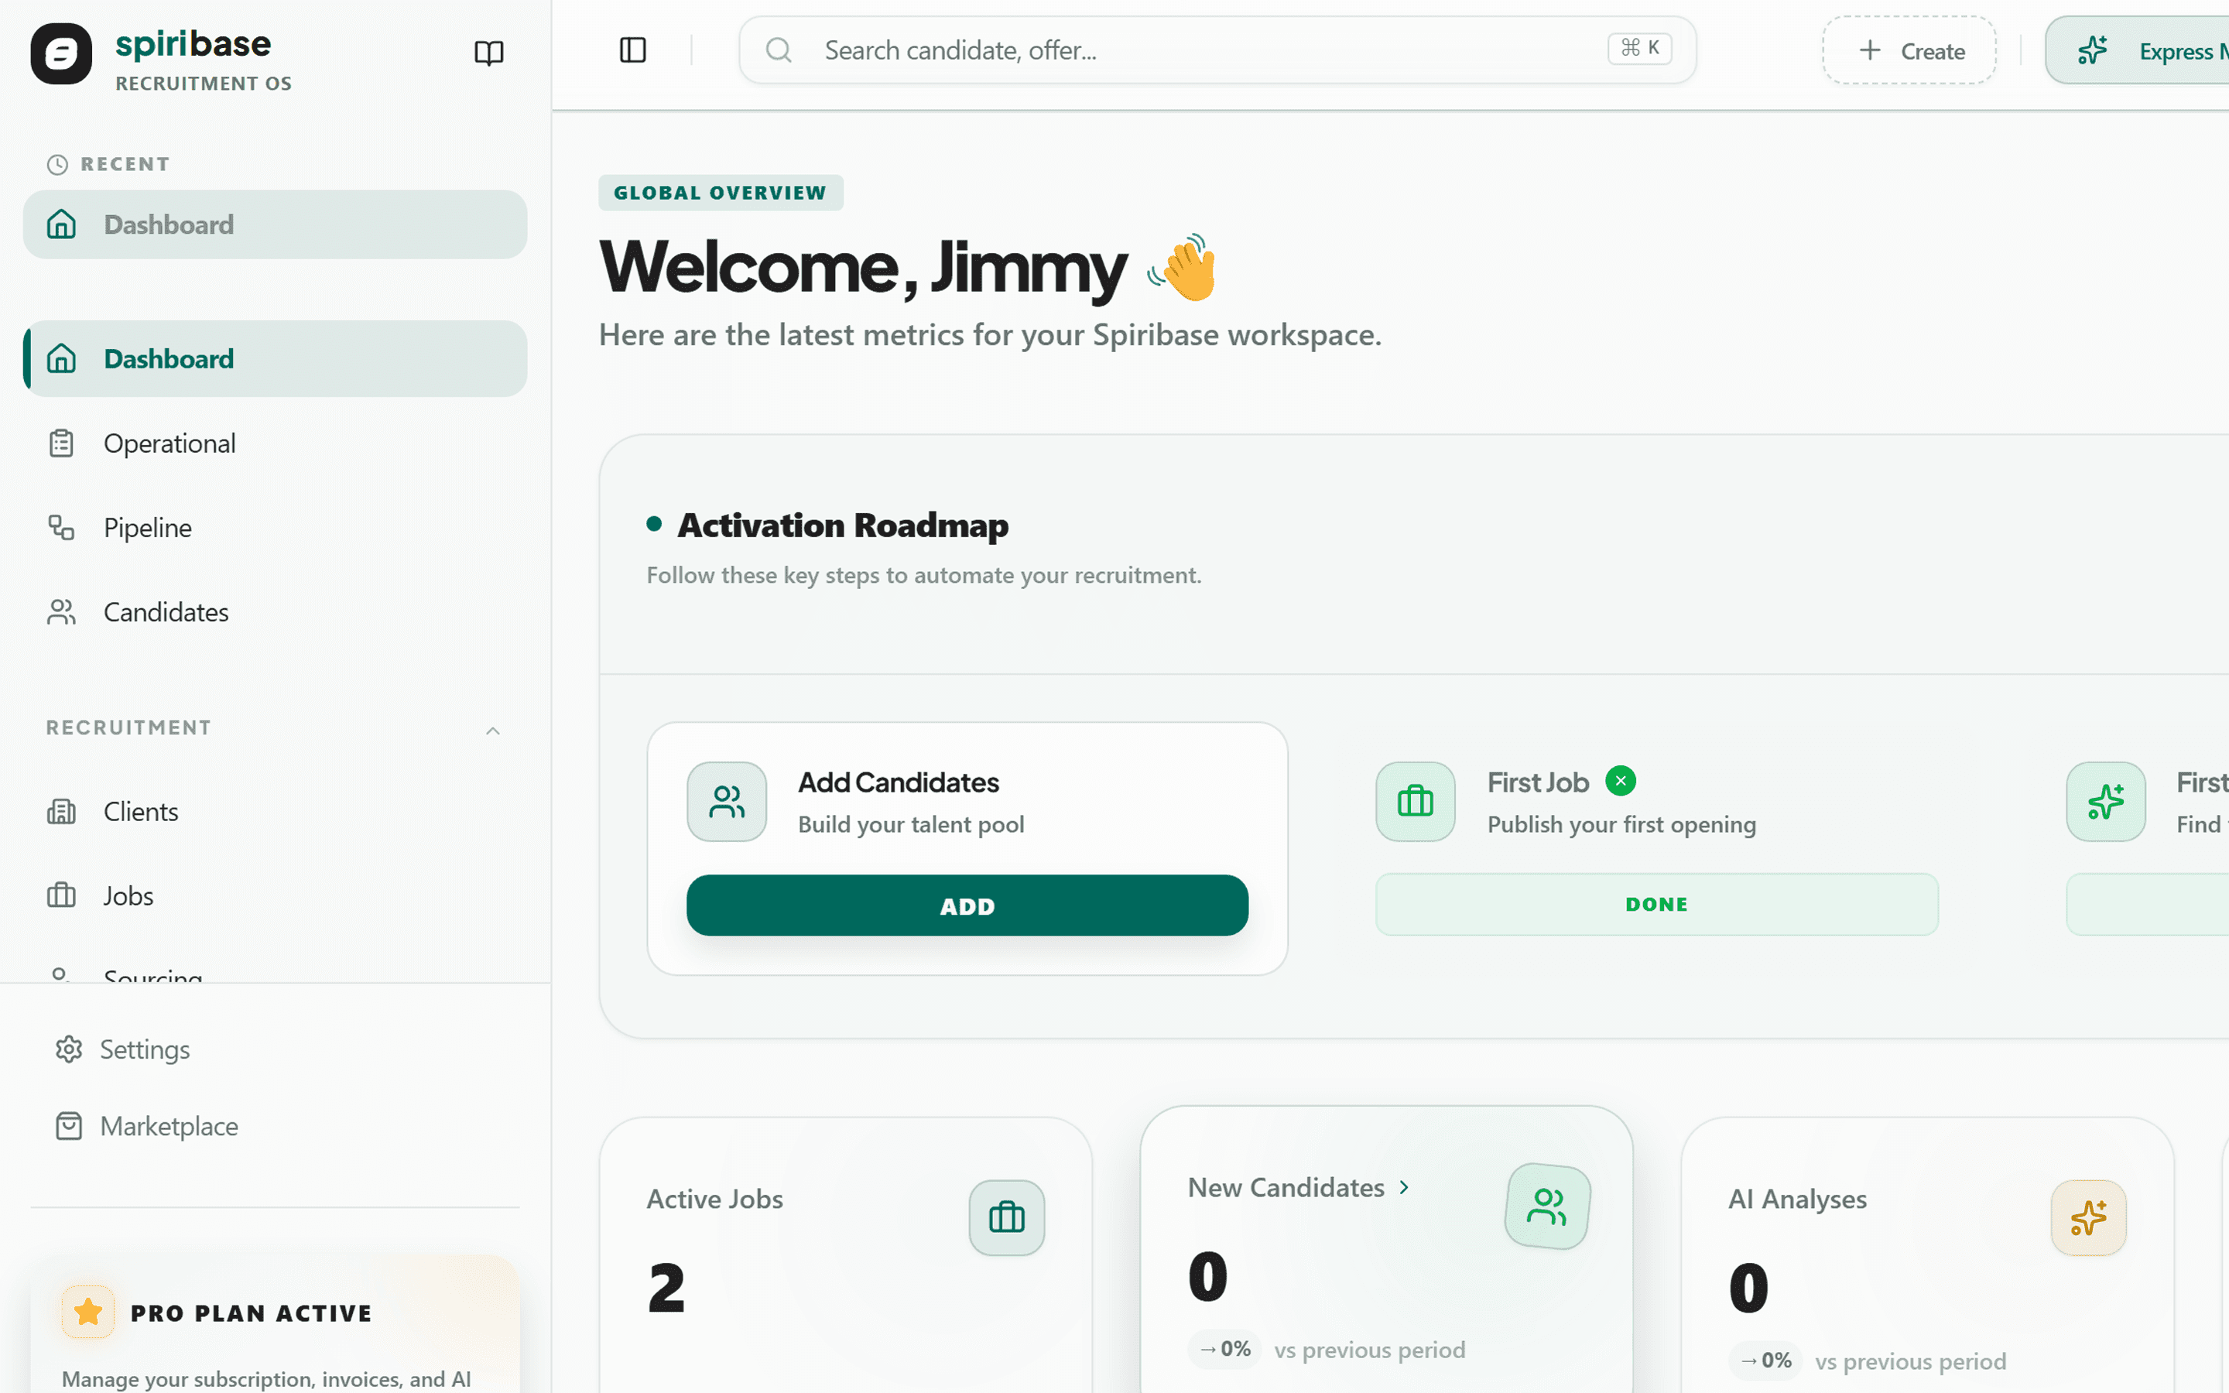This screenshot has height=1393, width=2229.
Task: Click the search magnifier icon
Action: point(779,50)
